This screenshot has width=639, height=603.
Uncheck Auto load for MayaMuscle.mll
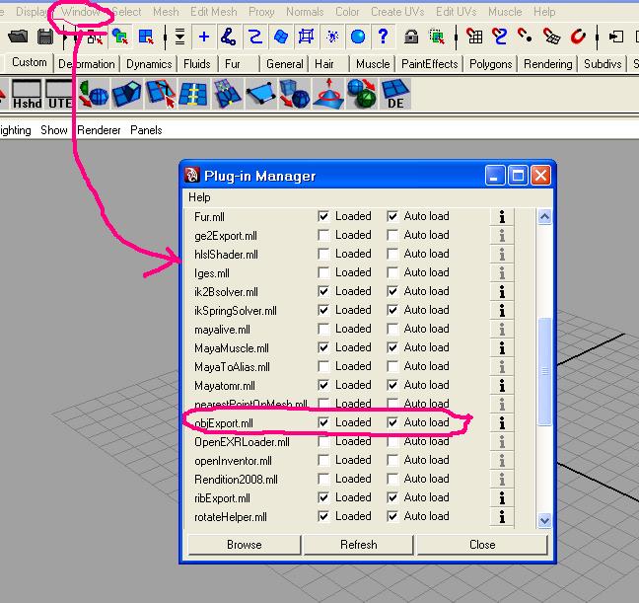pyautogui.click(x=392, y=347)
